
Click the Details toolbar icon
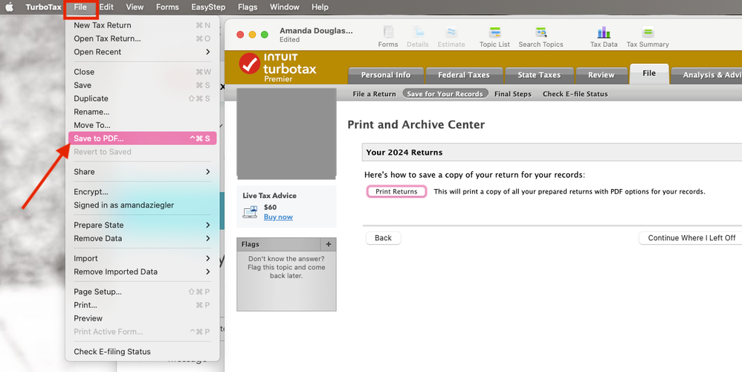coord(418,37)
